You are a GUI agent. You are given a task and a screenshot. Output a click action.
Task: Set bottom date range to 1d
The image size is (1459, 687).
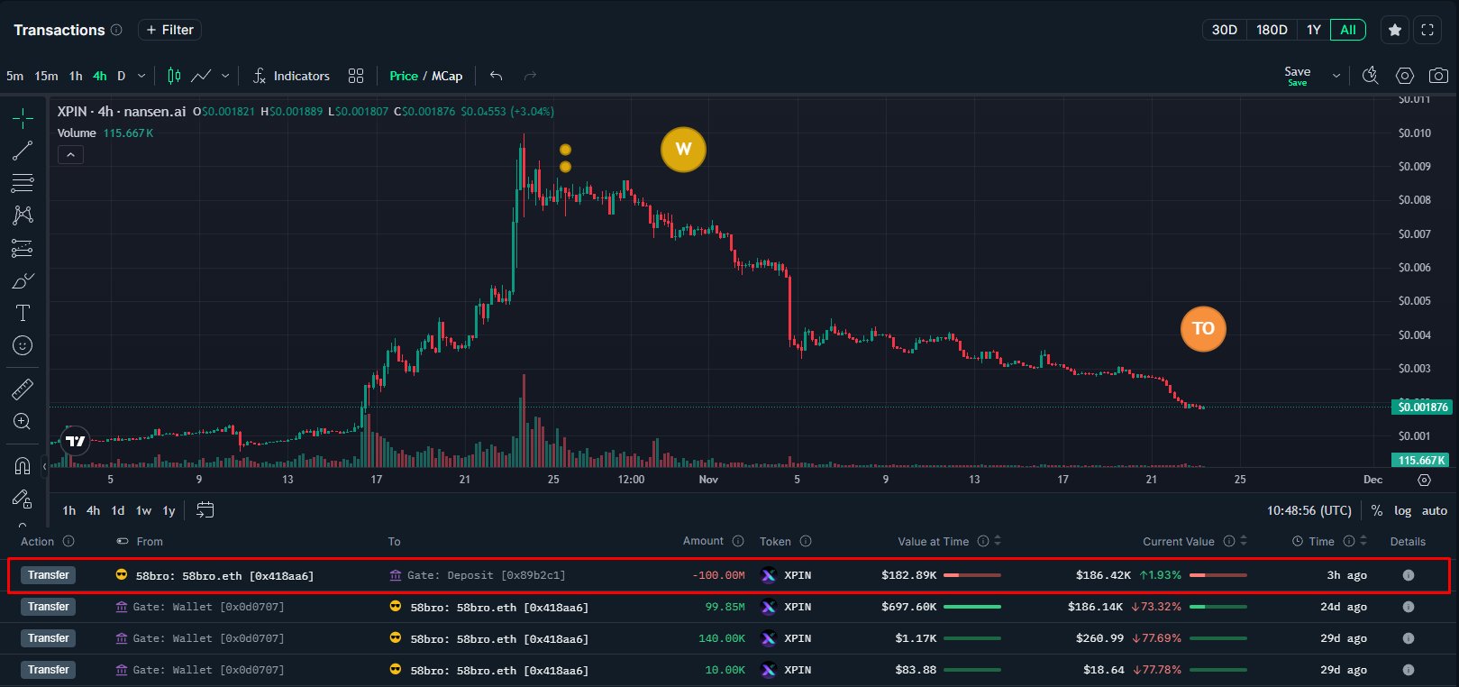pos(117,510)
